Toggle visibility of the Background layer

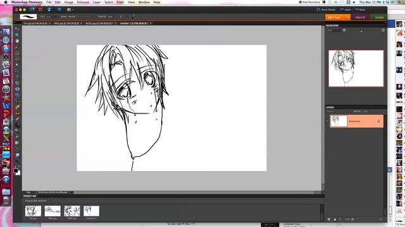327,121
